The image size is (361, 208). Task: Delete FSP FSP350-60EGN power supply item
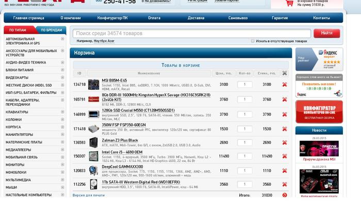[285, 129]
